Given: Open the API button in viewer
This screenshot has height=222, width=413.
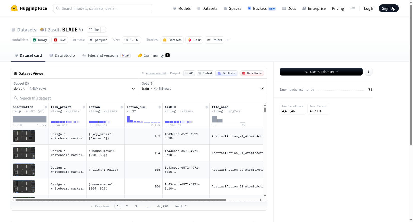Looking at the screenshot, I should pos(189,73).
